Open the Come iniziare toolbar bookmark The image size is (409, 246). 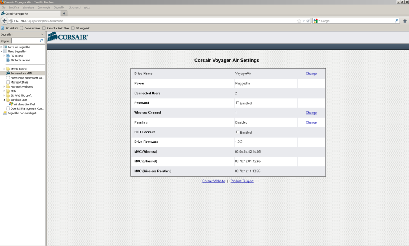30,28
